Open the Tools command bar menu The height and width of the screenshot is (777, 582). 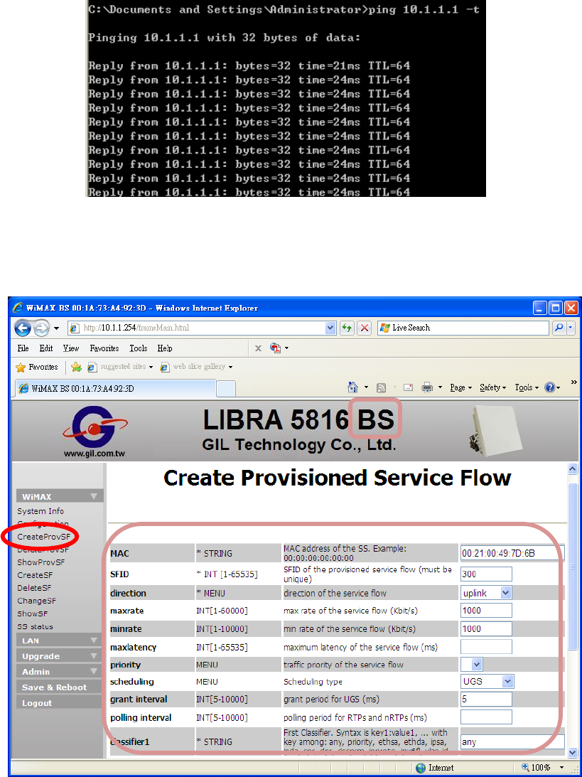pos(526,387)
